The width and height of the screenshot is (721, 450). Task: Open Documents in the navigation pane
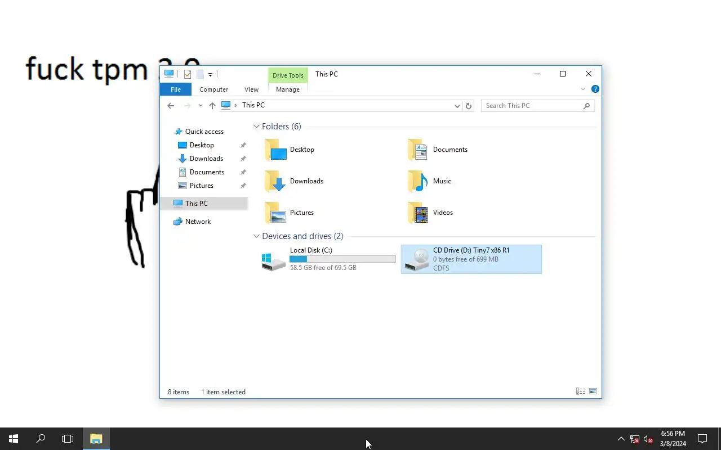tap(207, 172)
